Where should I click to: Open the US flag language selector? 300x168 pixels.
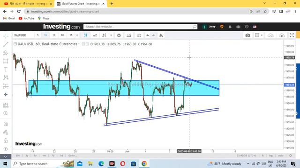click(x=255, y=27)
